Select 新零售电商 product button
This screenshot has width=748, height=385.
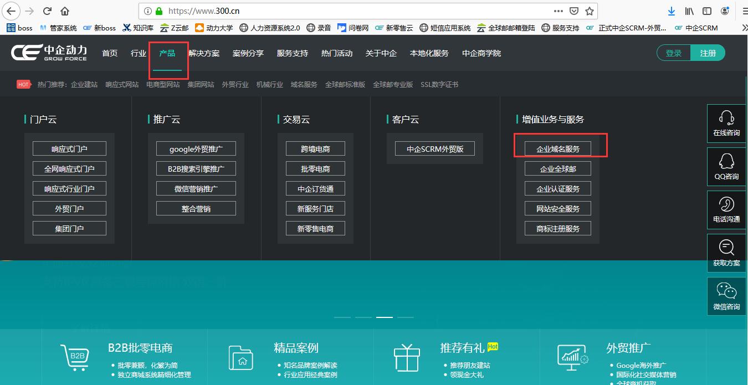315,228
